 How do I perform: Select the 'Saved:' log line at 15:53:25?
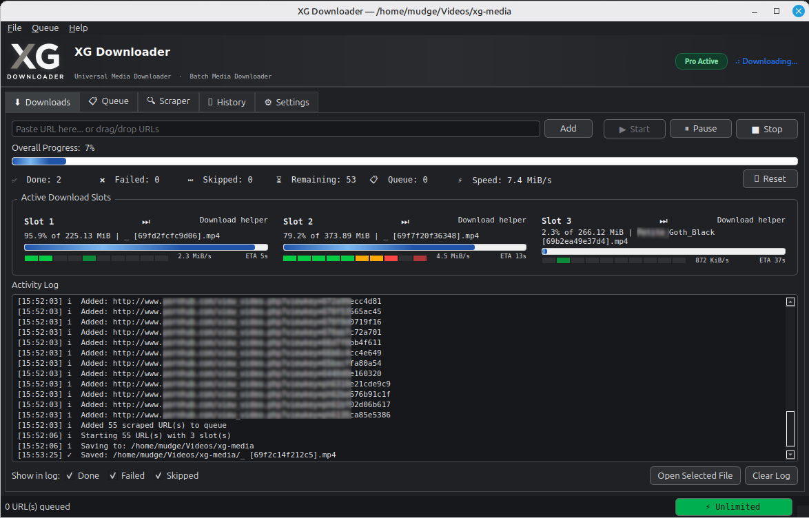176,455
